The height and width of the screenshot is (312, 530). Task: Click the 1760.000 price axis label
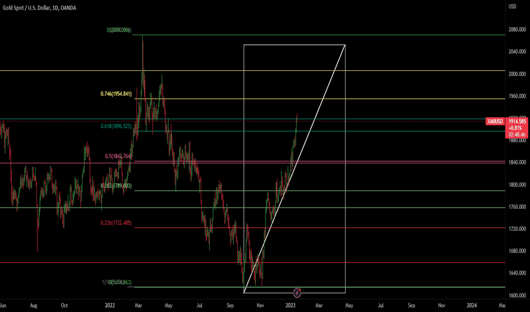coord(517,206)
